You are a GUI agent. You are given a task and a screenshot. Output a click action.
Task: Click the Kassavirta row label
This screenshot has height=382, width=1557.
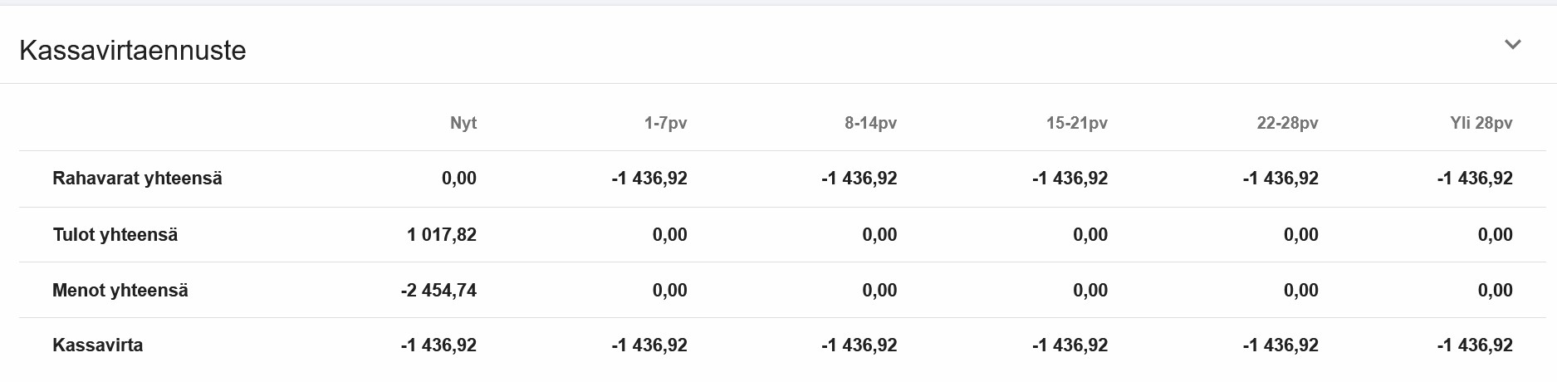[98, 345]
